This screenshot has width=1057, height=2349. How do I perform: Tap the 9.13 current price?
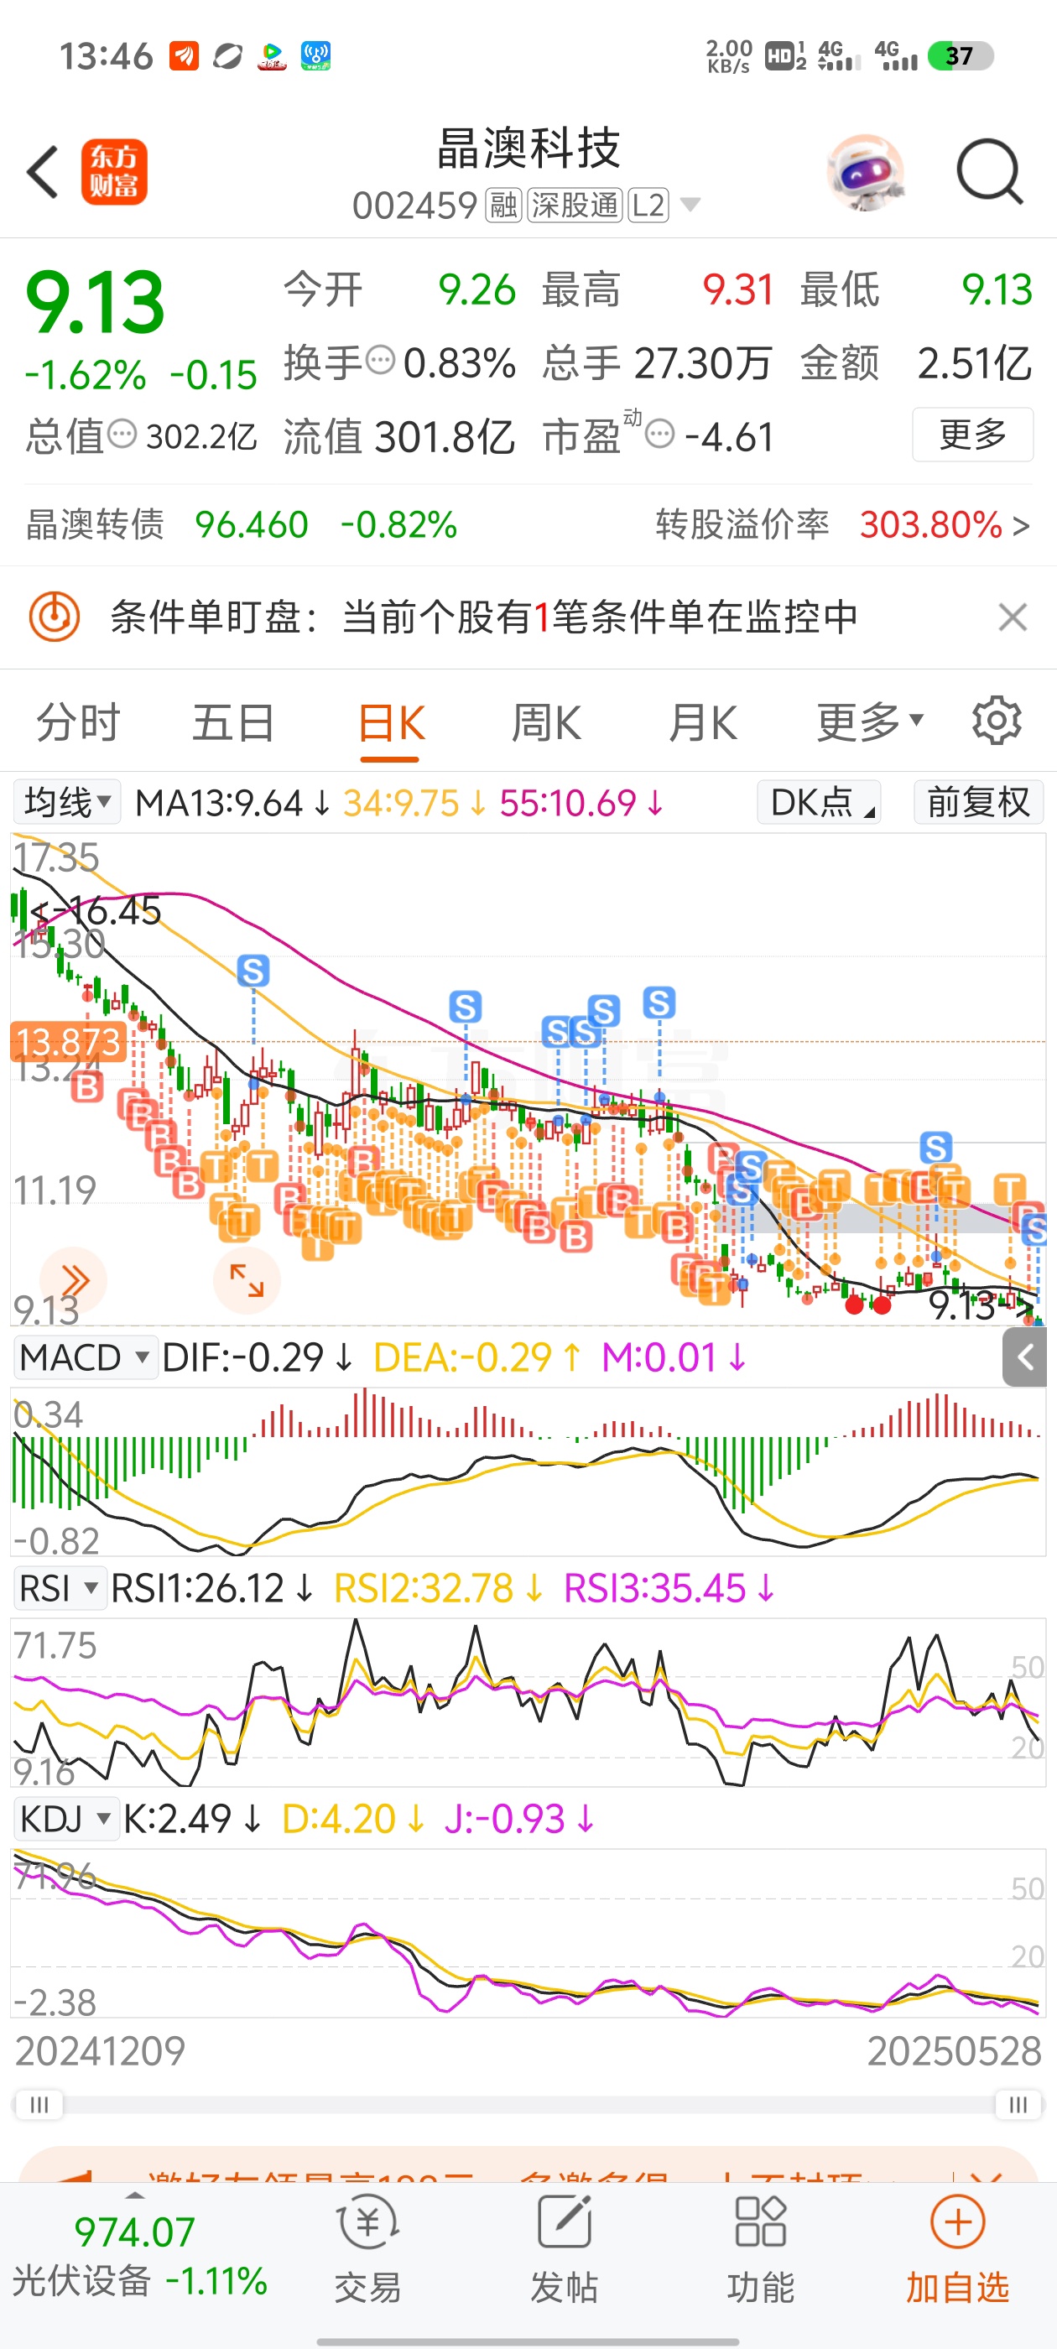point(95,302)
